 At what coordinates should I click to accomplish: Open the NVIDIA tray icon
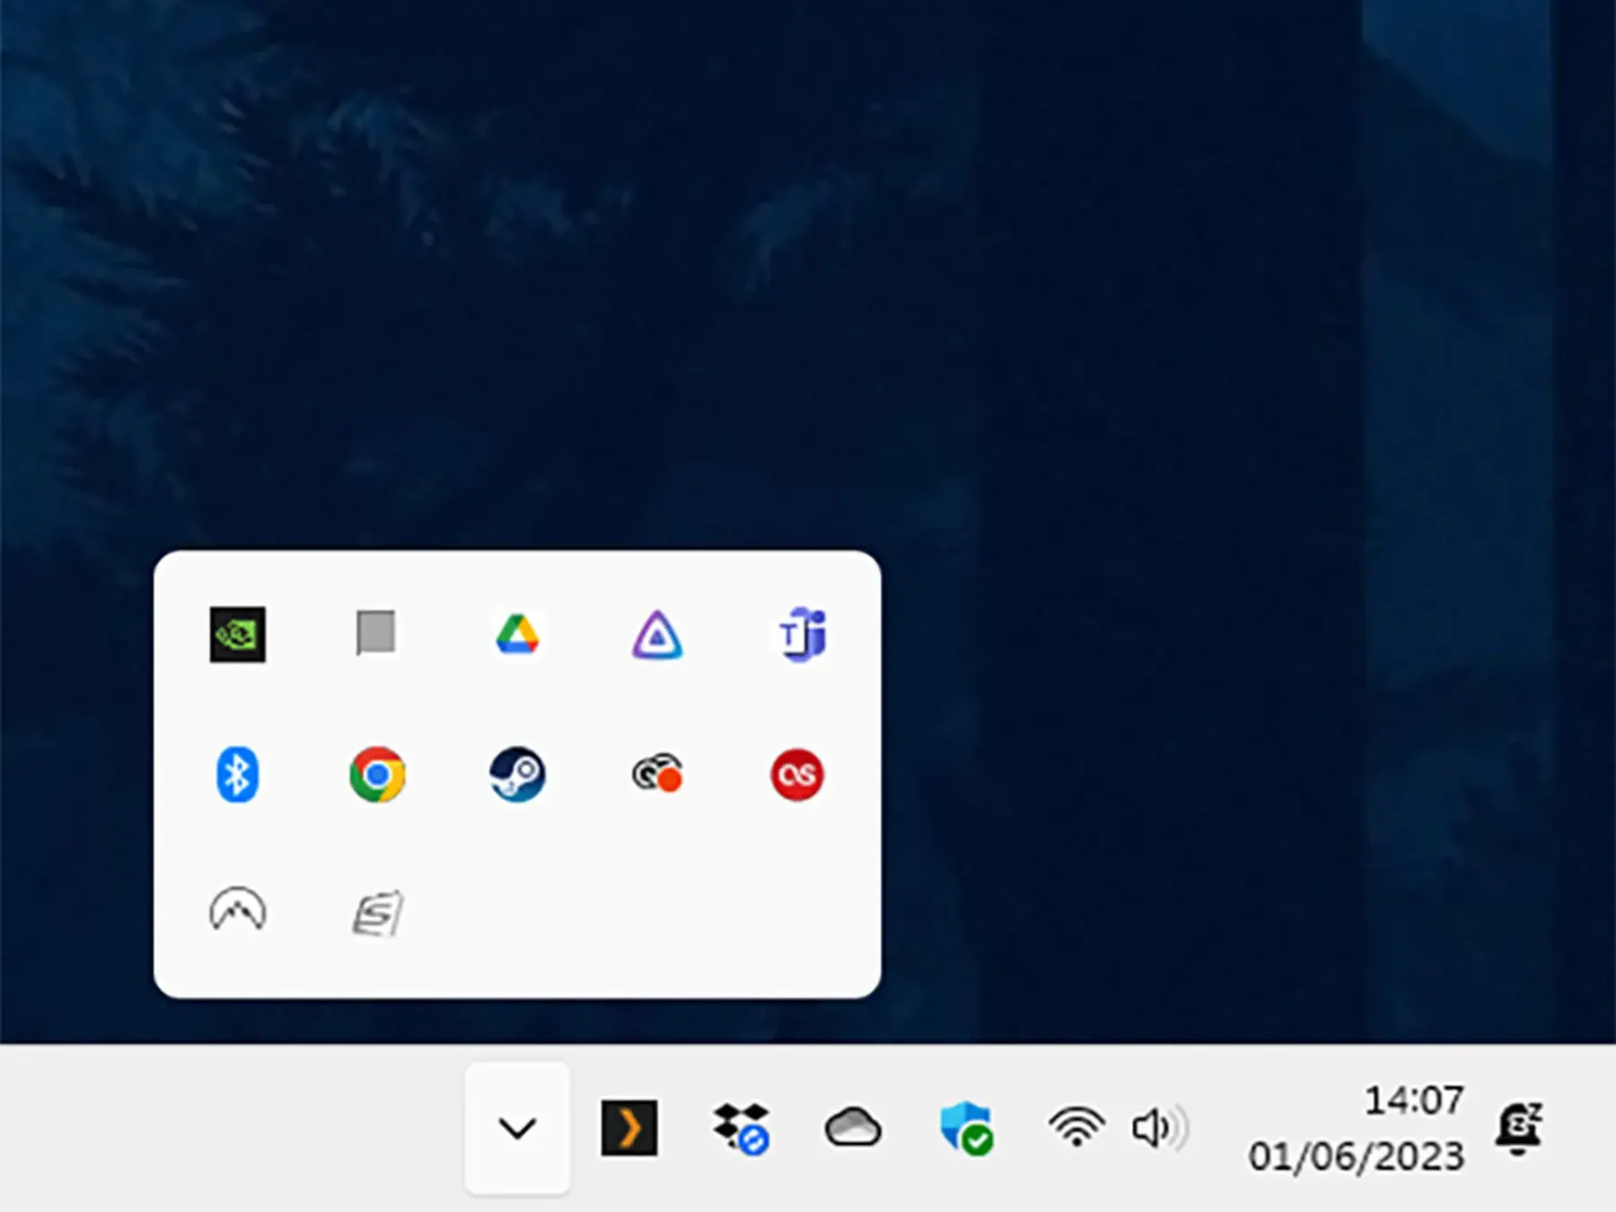(237, 634)
